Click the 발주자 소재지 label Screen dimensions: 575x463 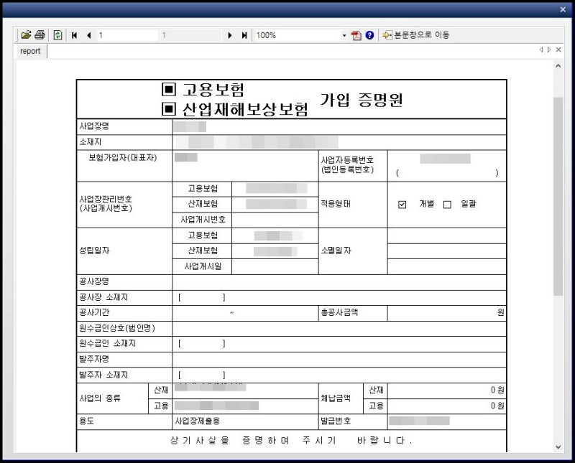[103, 375]
